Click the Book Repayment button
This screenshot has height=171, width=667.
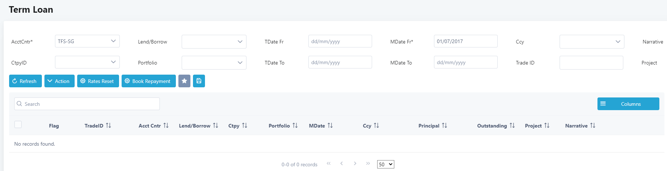pyautogui.click(x=149, y=81)
